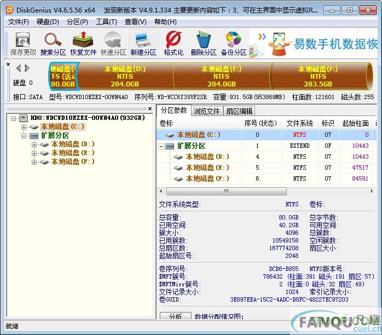Open the 分区(P) menu
The width and height of the screenshot is (382, 335).
pos(77,22)
